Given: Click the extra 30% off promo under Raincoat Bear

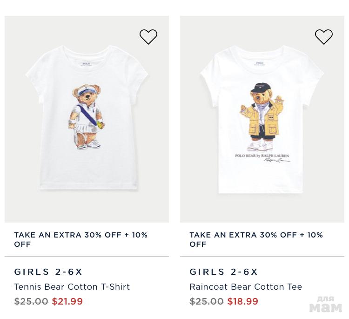Looking at the screenshot, I should (x=256, y=239).
